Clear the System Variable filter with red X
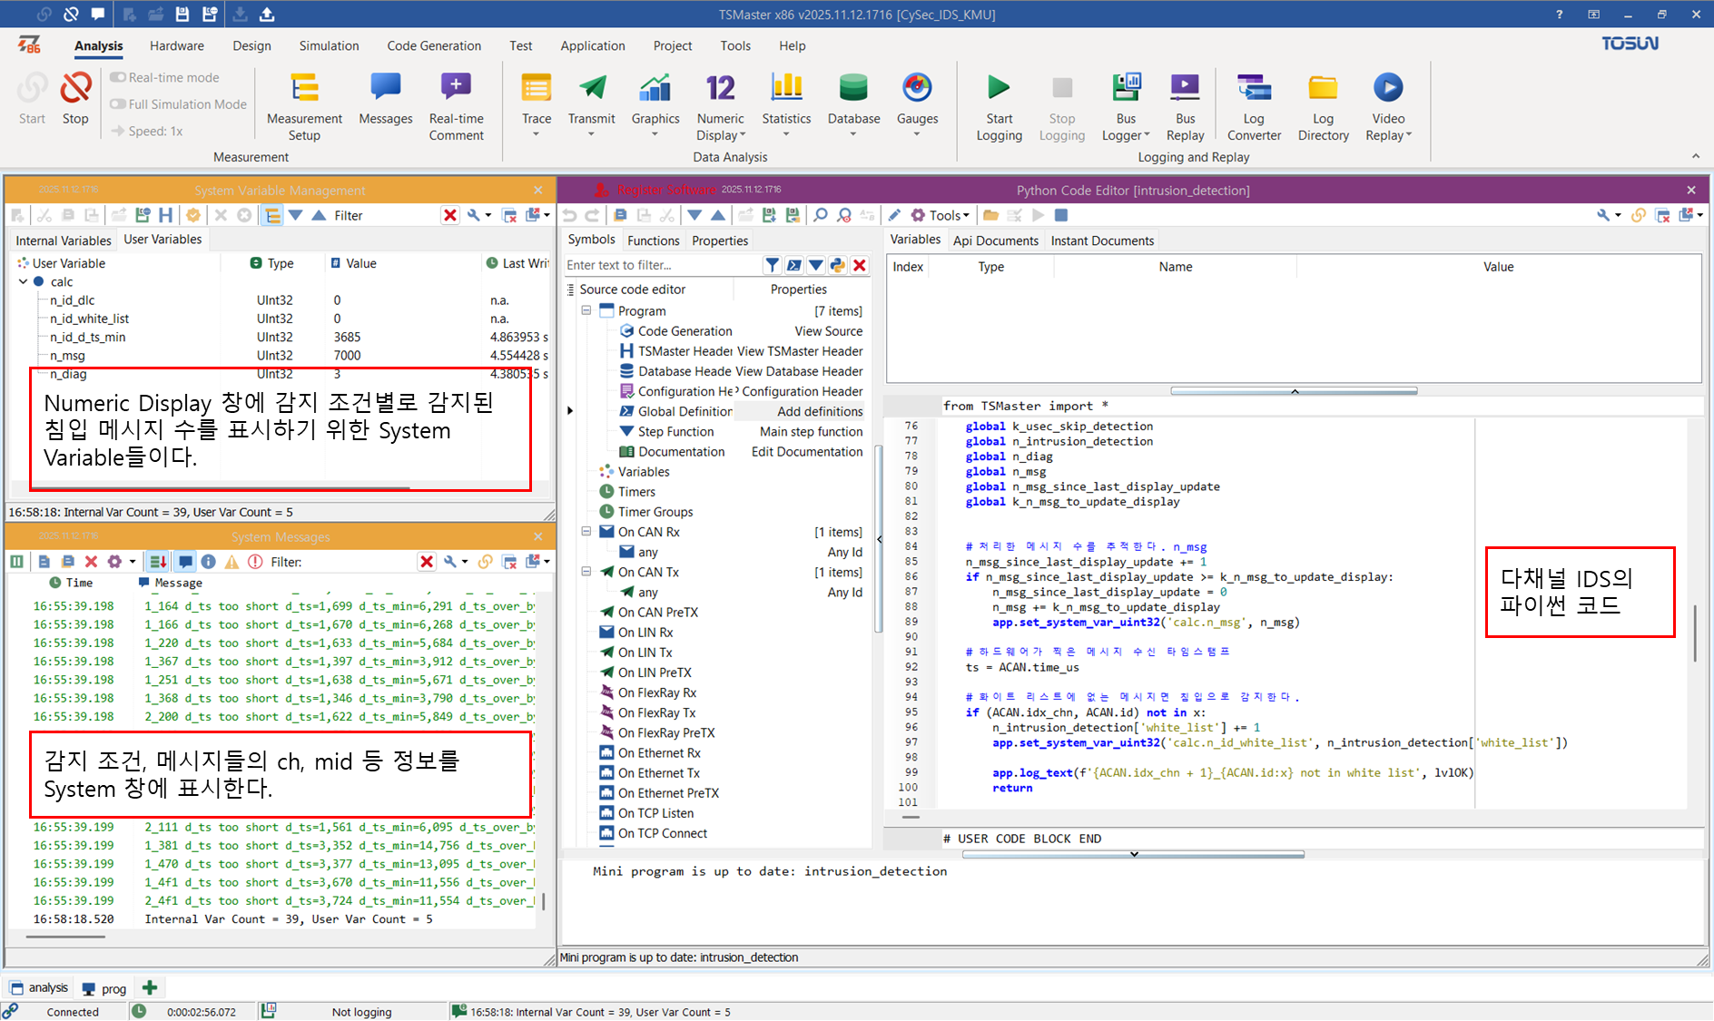 click(450, 215)
